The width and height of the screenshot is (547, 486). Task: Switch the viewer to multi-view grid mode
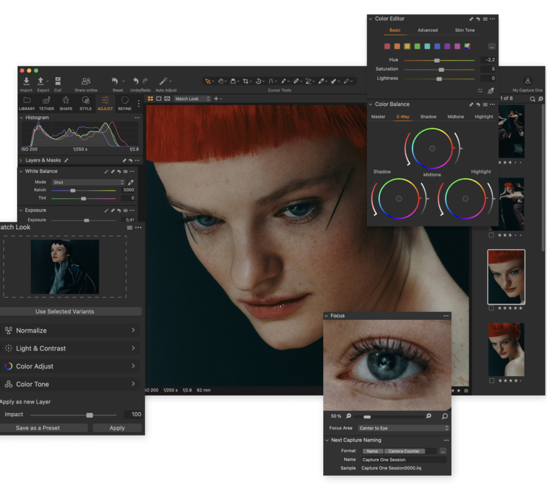[150, 99]
